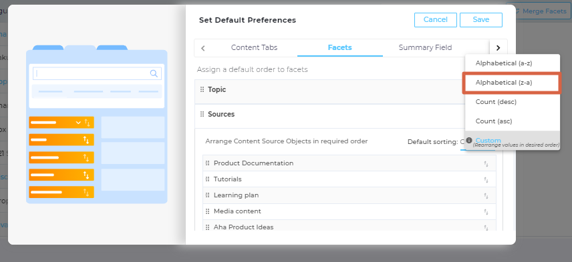Screen dimensions: 572x262
Task: Click sort arrows icon on Learning plan row
Action: pos(486,196)
